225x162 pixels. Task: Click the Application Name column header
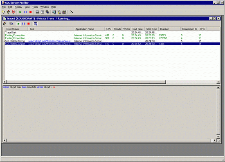click(x=90, y=29)
